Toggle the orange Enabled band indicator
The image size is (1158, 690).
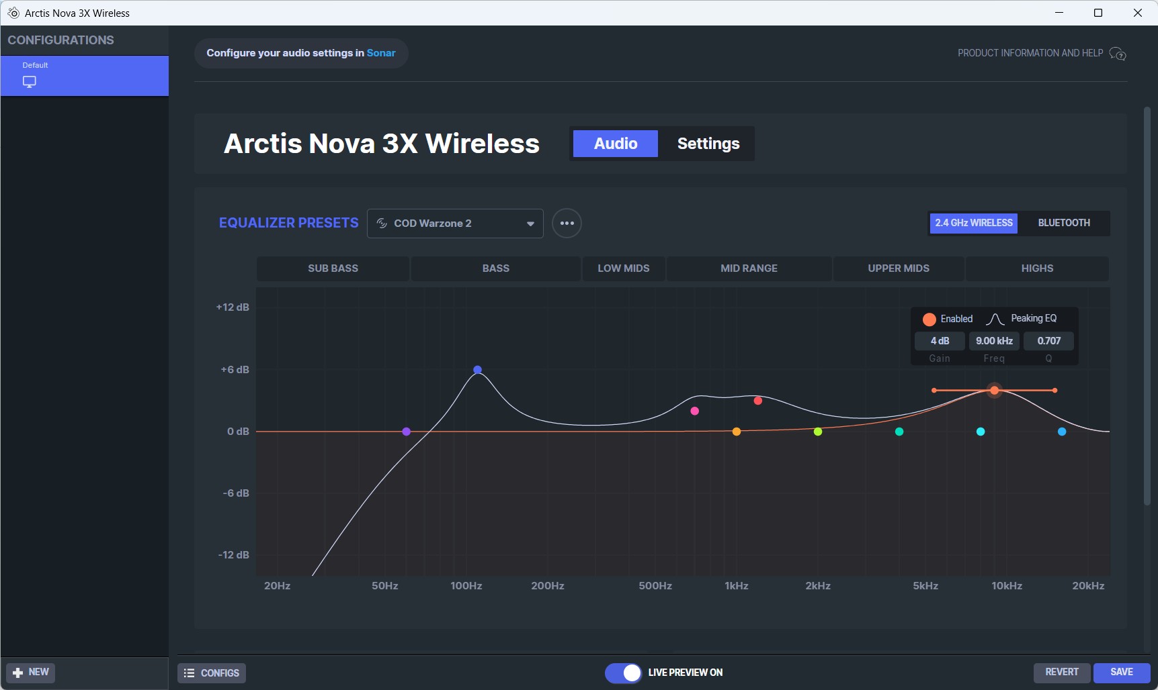[x=929, y=319]
